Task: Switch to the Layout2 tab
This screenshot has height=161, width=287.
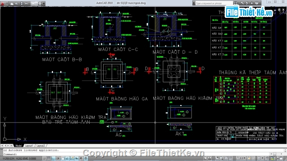Action: tap(41, 146)
